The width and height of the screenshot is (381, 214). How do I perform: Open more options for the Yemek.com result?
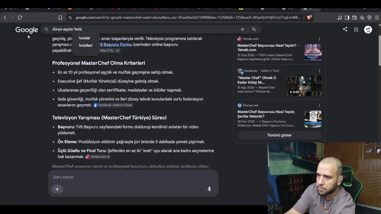click(319, 39)
